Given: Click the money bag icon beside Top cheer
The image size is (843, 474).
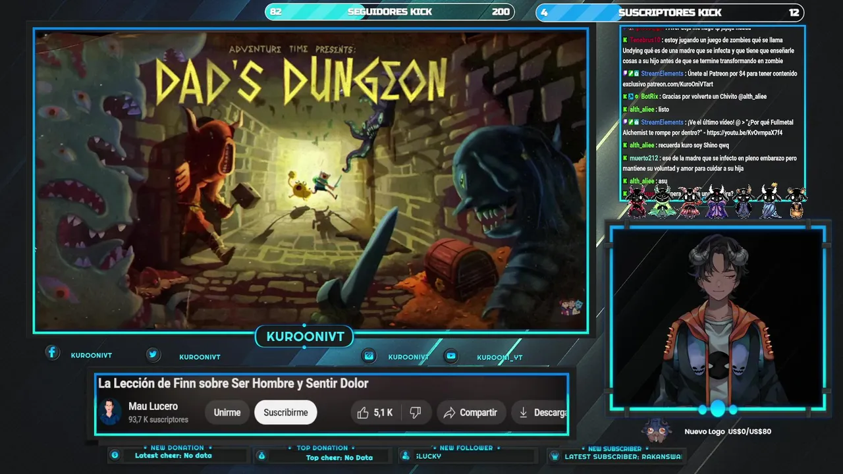Looking at the screenshot, I should [x=261, y=456].
